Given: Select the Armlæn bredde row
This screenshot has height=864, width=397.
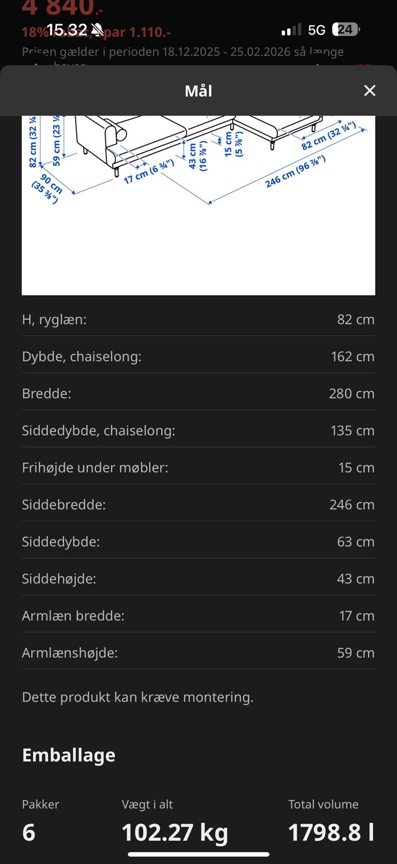Looking at the screenshot, I should (198, 616).
